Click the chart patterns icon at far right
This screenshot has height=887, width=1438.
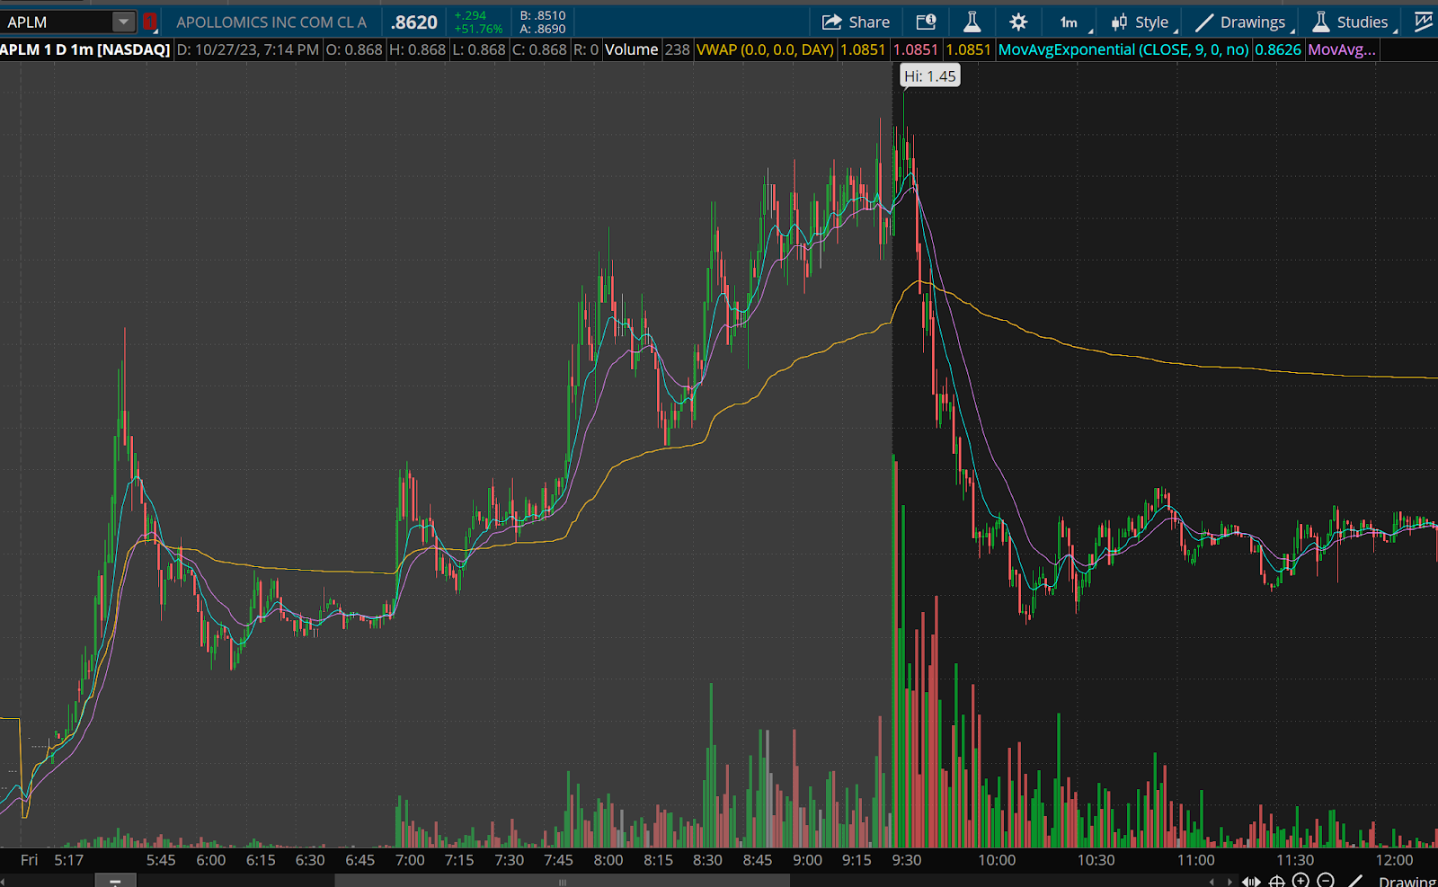(x=1424, y=22)
